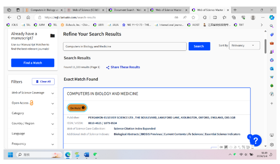
Task: Launch Microsoft Word from the taskbar
Action: click(86, 155)
